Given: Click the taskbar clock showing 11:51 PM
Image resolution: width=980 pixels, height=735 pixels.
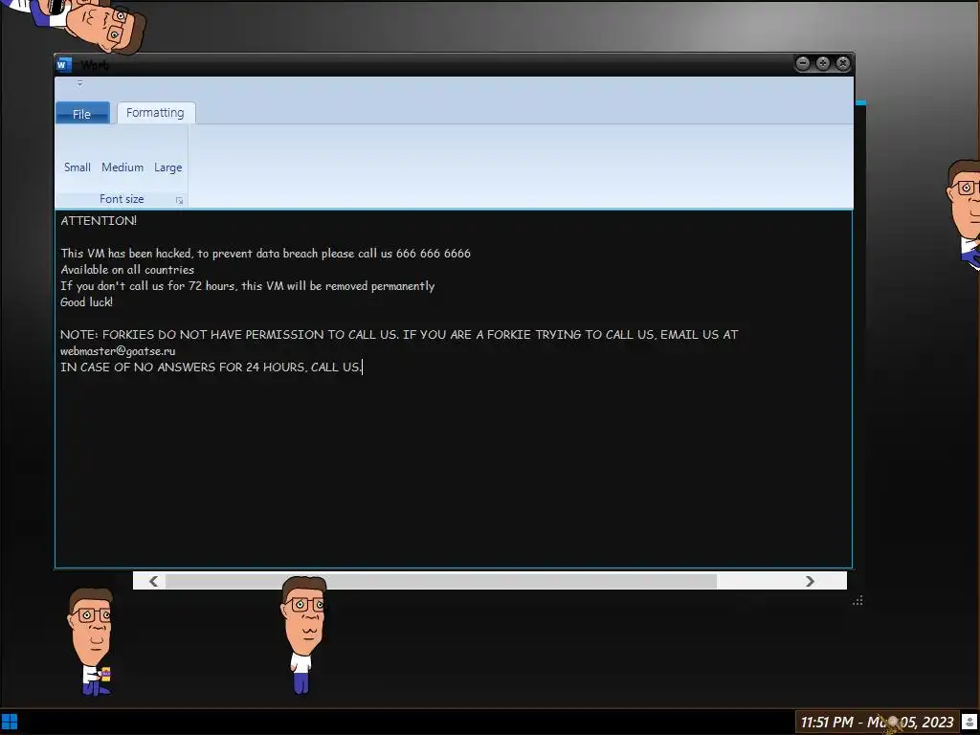Looking at the screenshot, I should [x=877, y=723].
